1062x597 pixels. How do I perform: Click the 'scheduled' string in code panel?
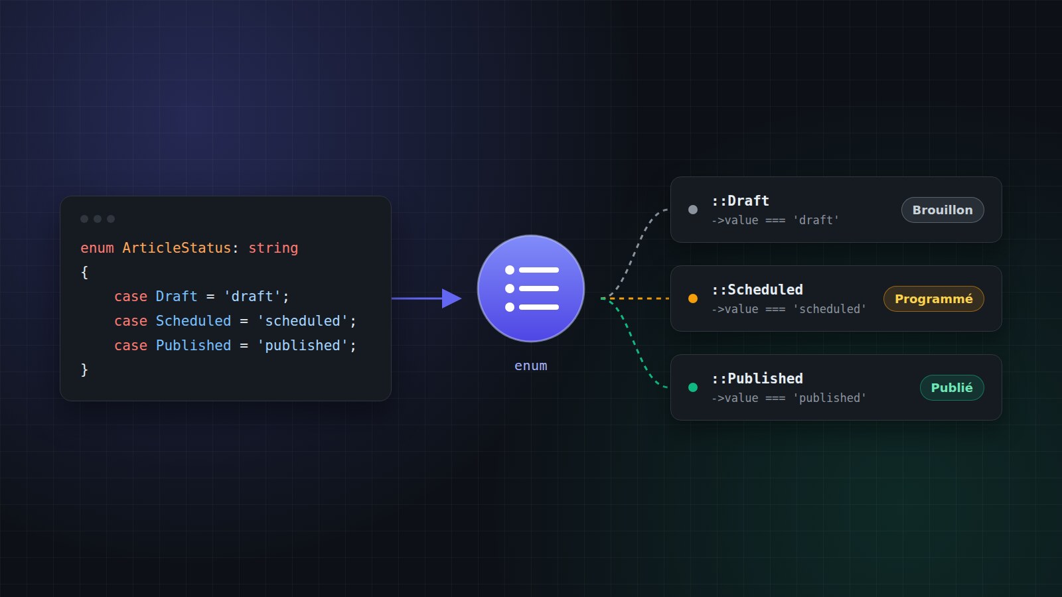pos(303,320)
